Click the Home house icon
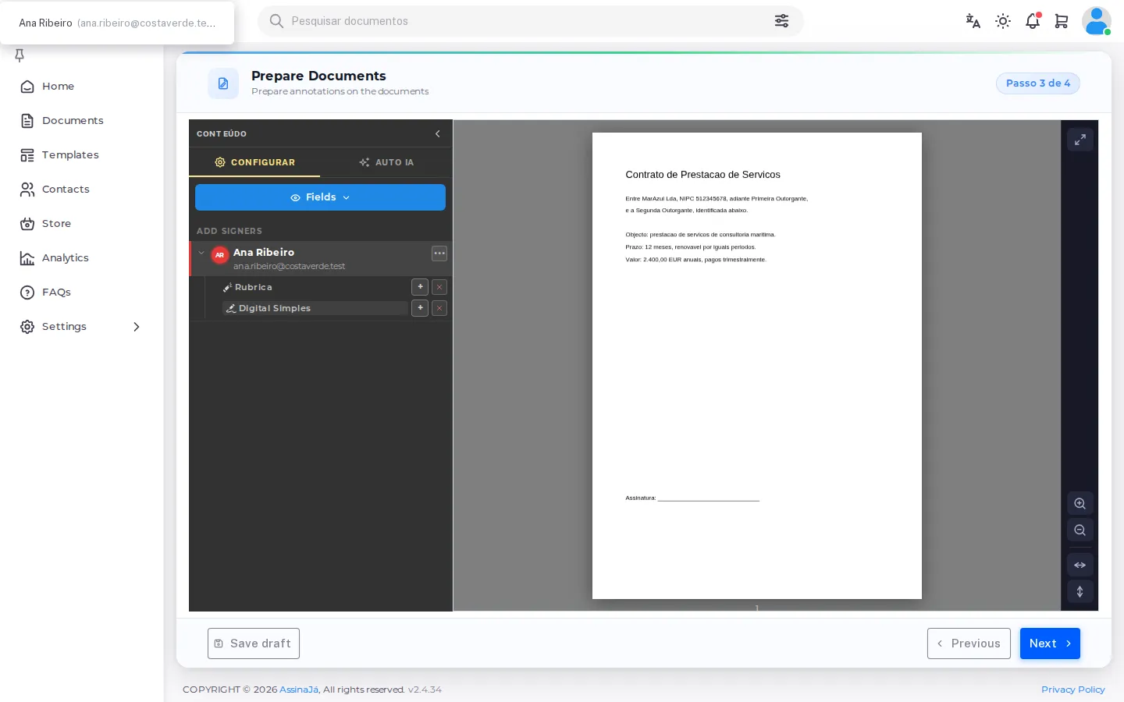1124x702 pixels. coord(27,87)
